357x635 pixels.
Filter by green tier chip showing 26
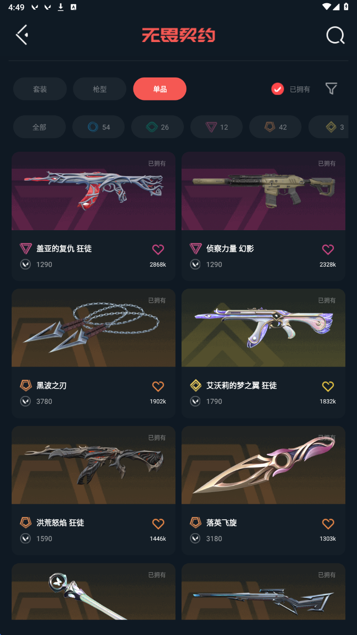pyautogui.click(x=157, y=127)
